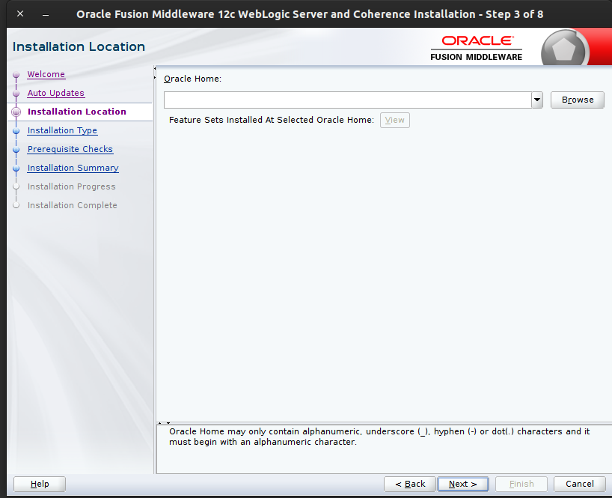
Task: Select the Installation Summary link
Action: 73,168
